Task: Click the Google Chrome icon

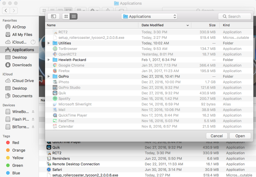Action: coord(55,65)
